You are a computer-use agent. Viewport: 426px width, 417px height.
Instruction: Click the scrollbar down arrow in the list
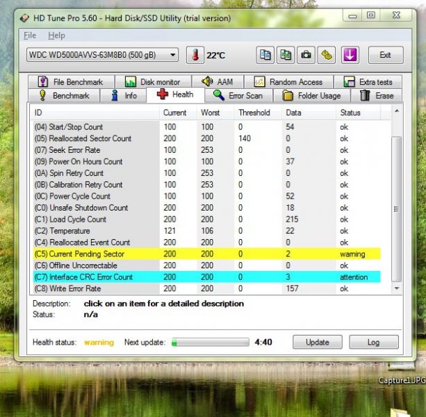pyautogui.click(x=397, y=288)
